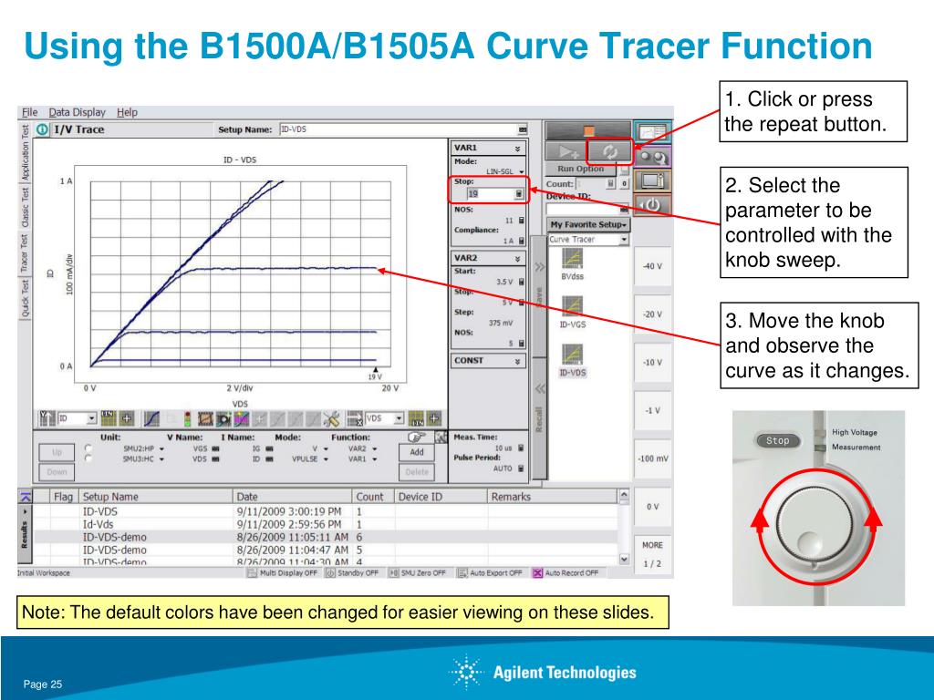Click the single append measurement button

pyautogui.click(x=566, y=152)
